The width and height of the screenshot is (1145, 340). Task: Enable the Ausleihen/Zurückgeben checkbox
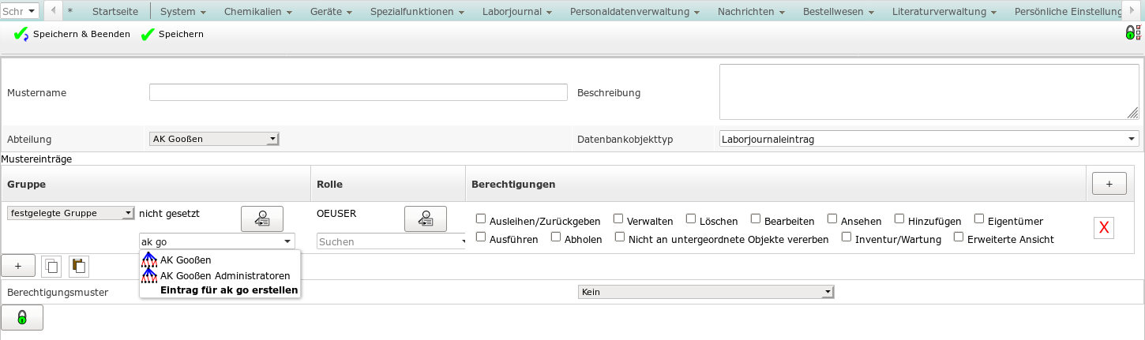(481, 219)
